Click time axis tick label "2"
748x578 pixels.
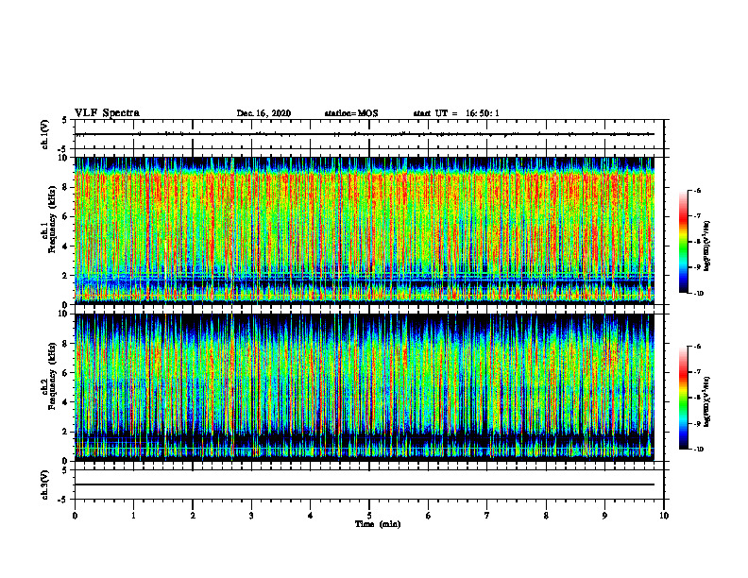(x=193, y=516)
